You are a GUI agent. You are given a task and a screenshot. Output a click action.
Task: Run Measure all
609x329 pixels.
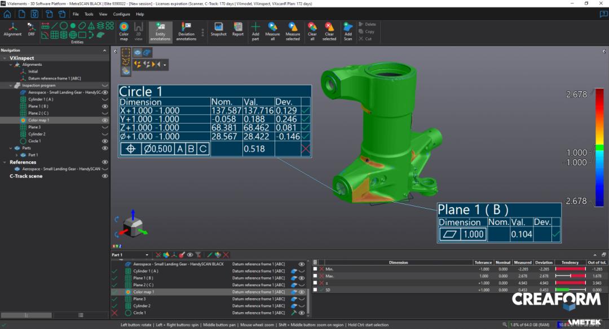[273, 31]
